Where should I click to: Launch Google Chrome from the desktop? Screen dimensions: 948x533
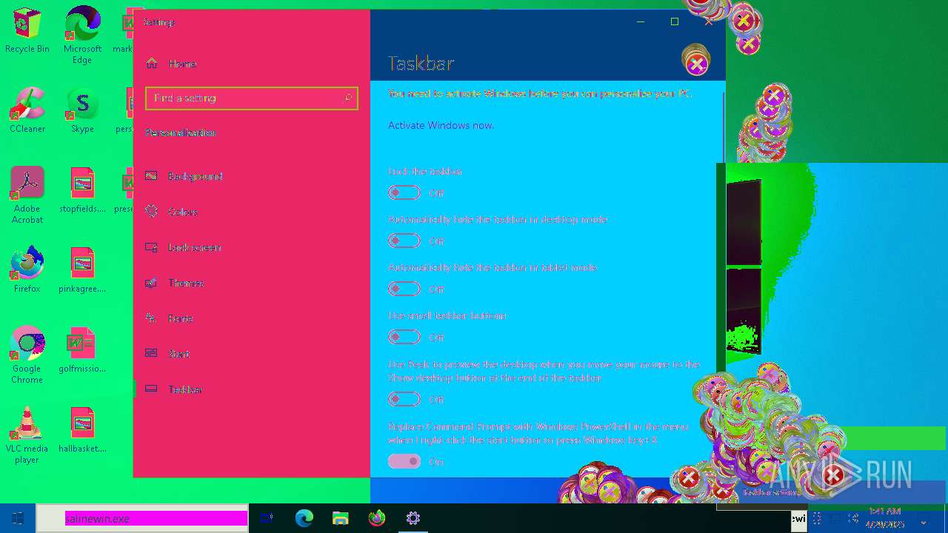coord(27,355)
